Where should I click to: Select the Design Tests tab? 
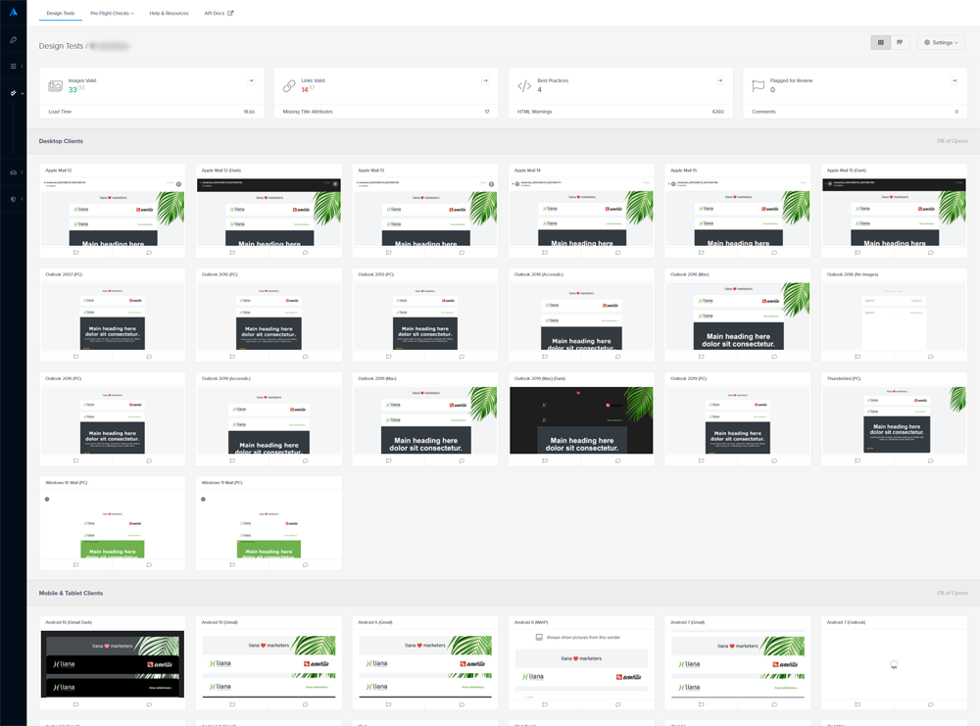pos(61,14)
